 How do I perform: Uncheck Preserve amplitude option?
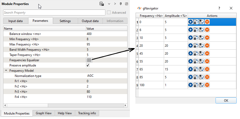tap(88, 65)
